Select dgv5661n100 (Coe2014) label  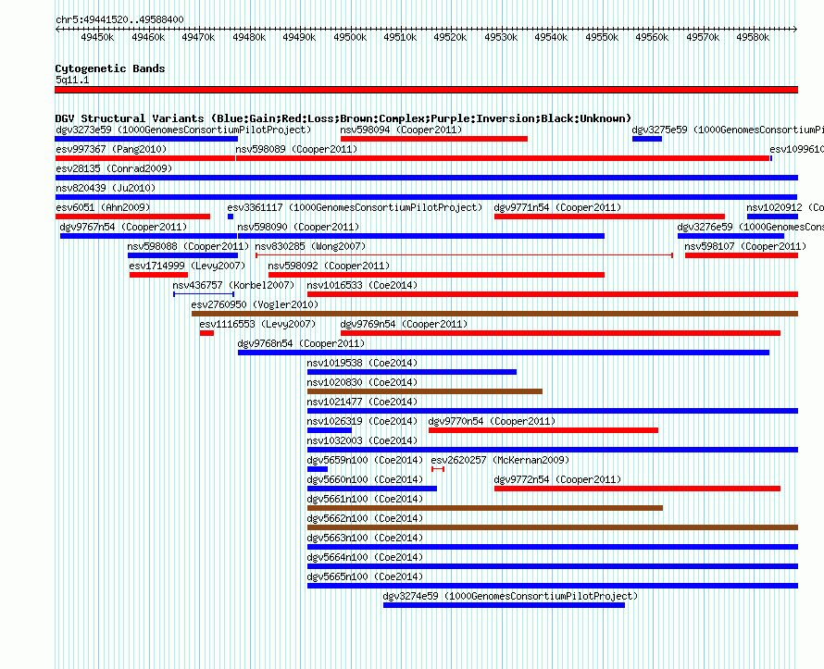pos(365,499)
